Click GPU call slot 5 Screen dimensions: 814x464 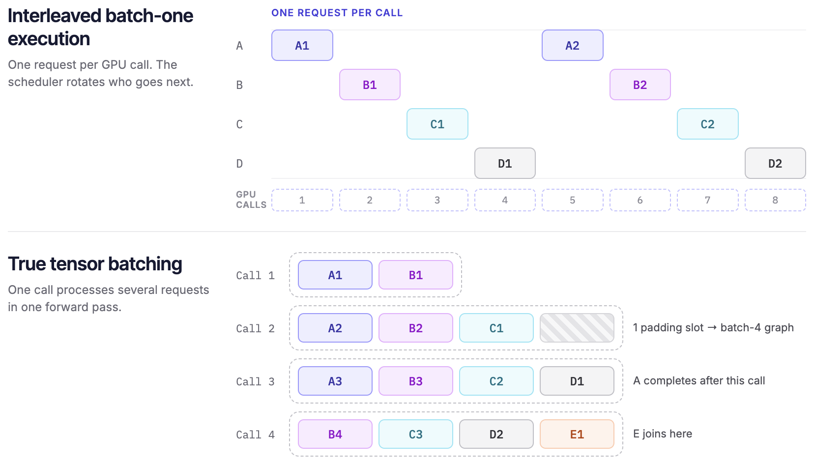(573, 200)
